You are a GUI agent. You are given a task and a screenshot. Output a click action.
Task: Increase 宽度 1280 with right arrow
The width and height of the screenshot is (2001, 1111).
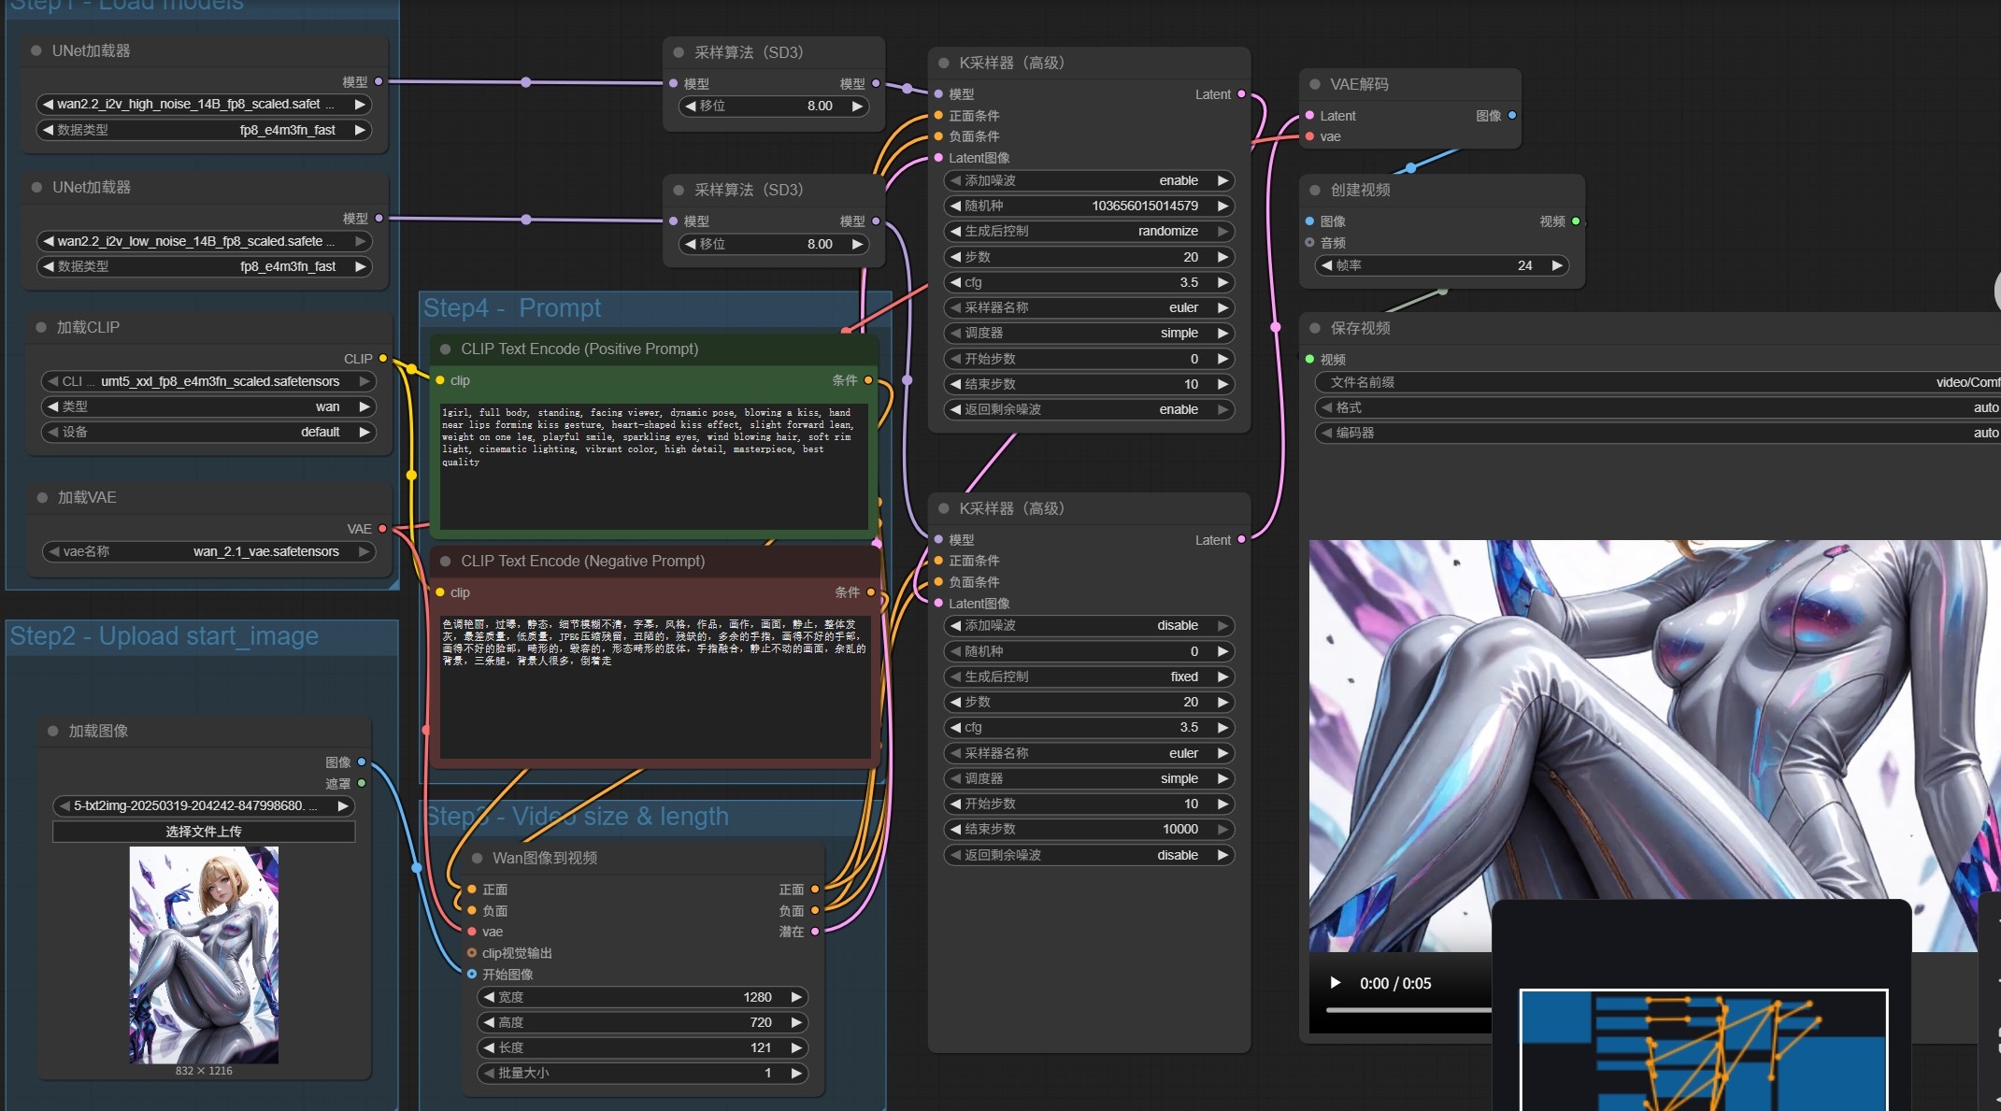[x=796, y=997]
